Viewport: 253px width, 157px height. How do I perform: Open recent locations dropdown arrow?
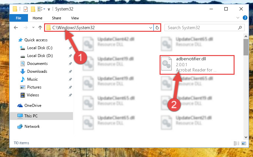[33, 28]
